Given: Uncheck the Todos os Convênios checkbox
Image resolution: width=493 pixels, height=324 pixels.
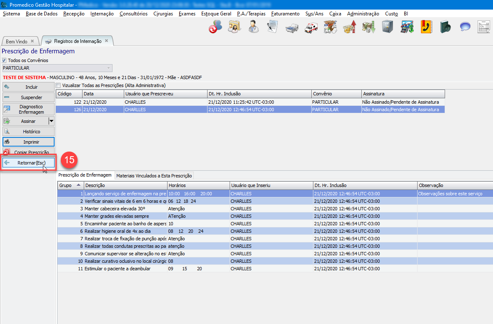Looking at the screenshot, I should [4, 60].
